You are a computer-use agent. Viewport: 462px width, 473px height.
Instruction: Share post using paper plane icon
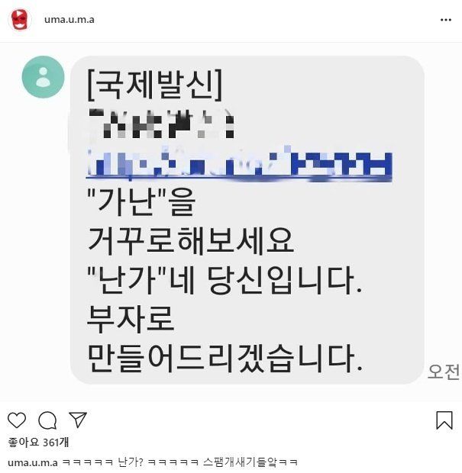pyautogui.click(x=78, y=420)
